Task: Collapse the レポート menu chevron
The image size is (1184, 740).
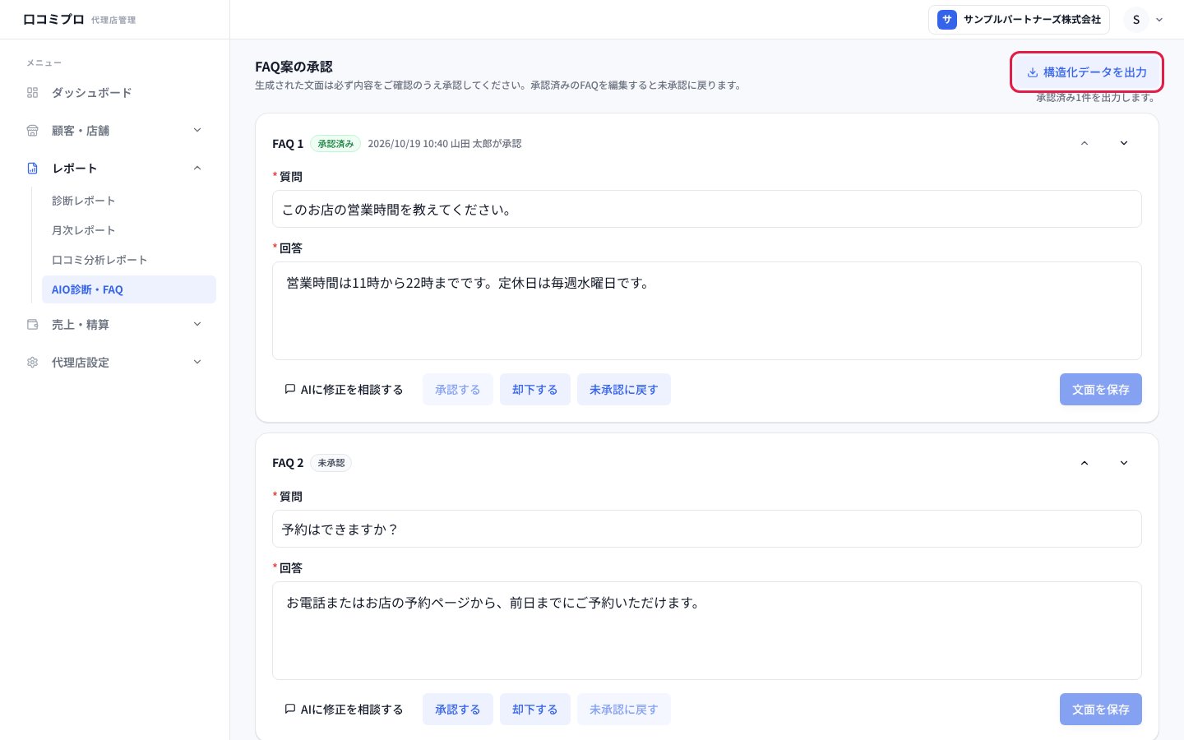Action: [x=197, y=168]
